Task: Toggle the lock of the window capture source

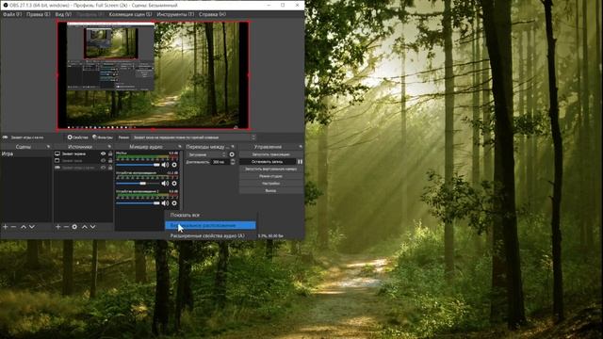Action: (x=110, y=161)
